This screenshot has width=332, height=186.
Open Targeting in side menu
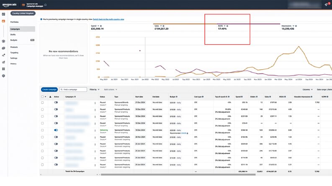14,53
